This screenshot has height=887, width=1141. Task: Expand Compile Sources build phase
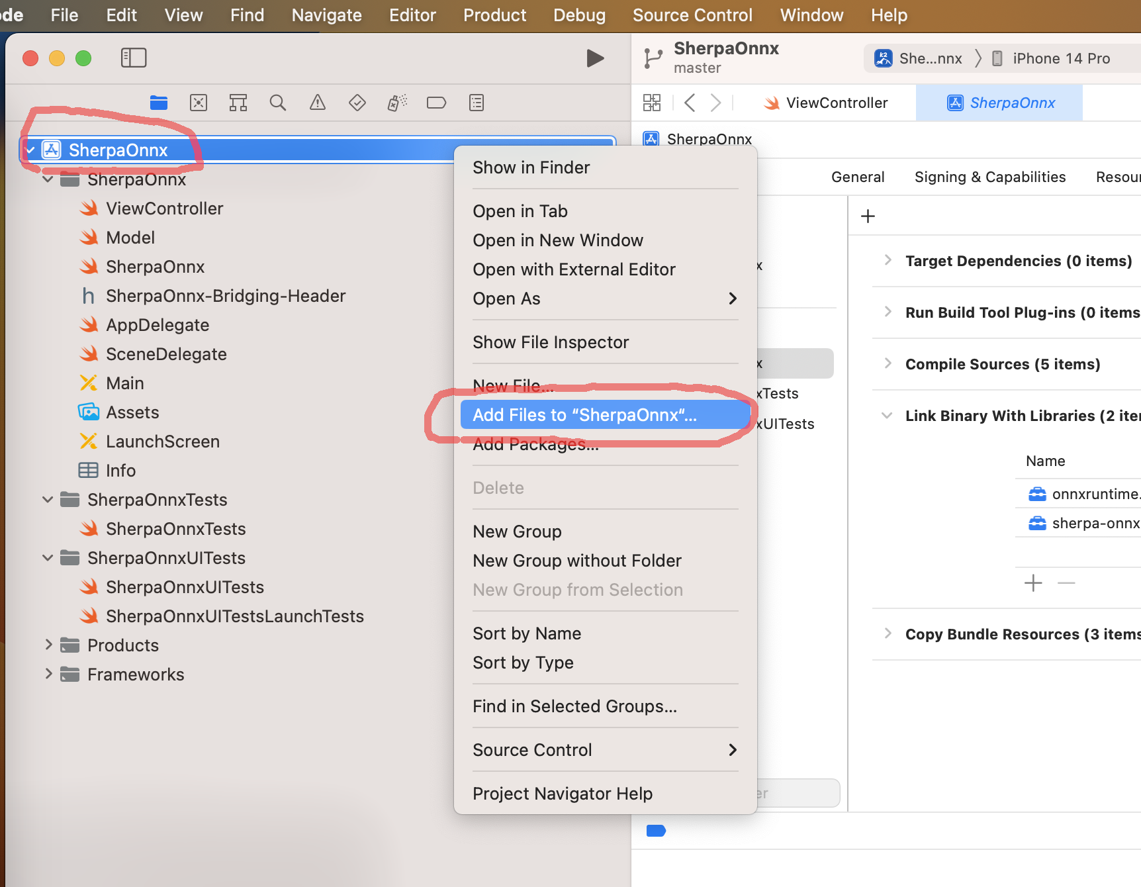tap(888, 363)
